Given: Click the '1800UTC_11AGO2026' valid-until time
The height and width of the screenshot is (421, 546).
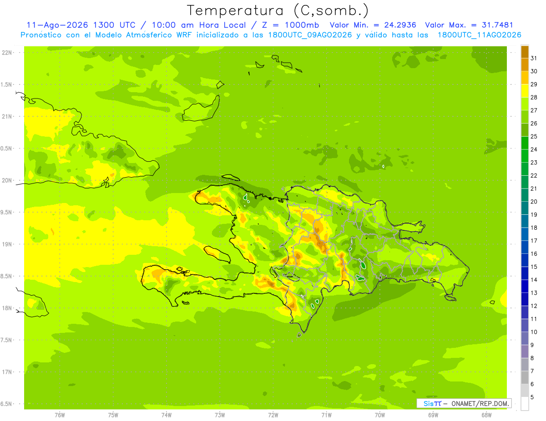Looking at the screenshot, I should [479, 35].
